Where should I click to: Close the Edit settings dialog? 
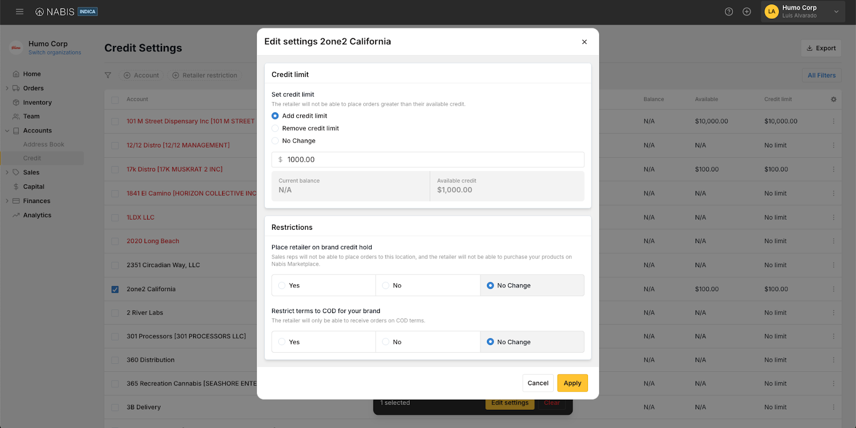584,42
